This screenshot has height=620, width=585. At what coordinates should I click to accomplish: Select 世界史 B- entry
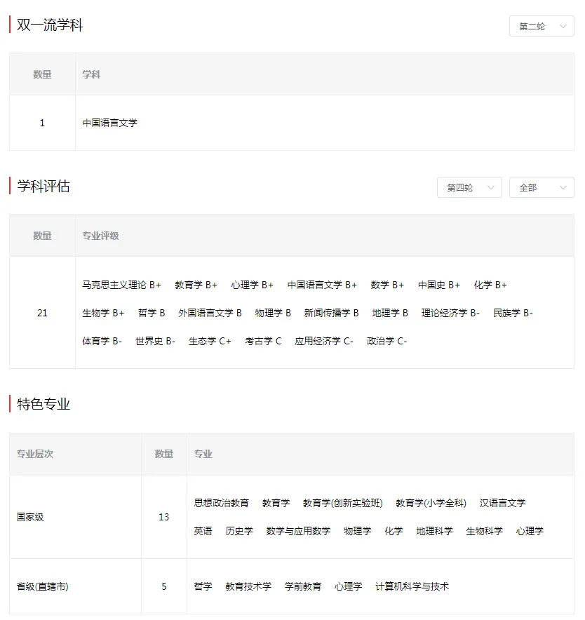click(155, 342)
